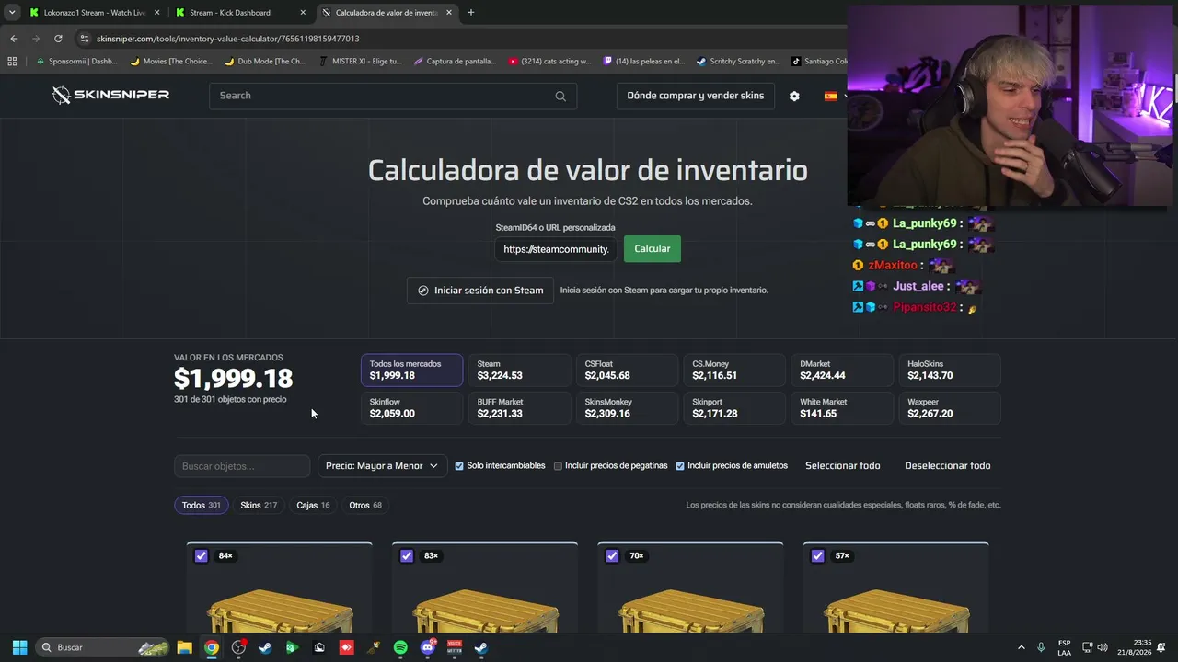
Task: Switch to the Lokonazo1 Stream tab
Action: pos(94,13)
